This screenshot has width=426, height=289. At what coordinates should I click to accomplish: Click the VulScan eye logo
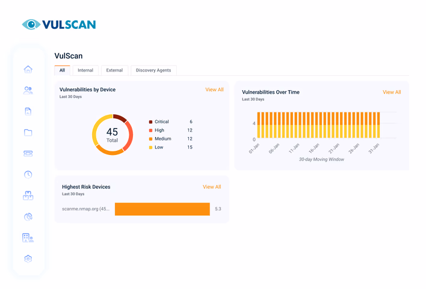tap(31, 25)
